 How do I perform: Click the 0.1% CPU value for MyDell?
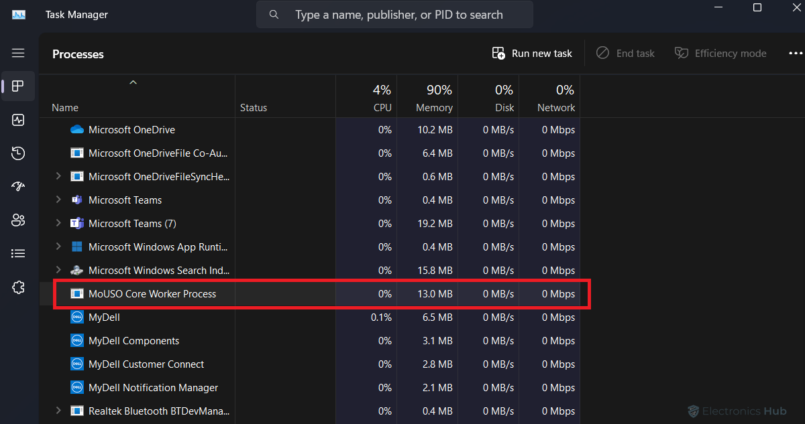(x=381, y=317)
